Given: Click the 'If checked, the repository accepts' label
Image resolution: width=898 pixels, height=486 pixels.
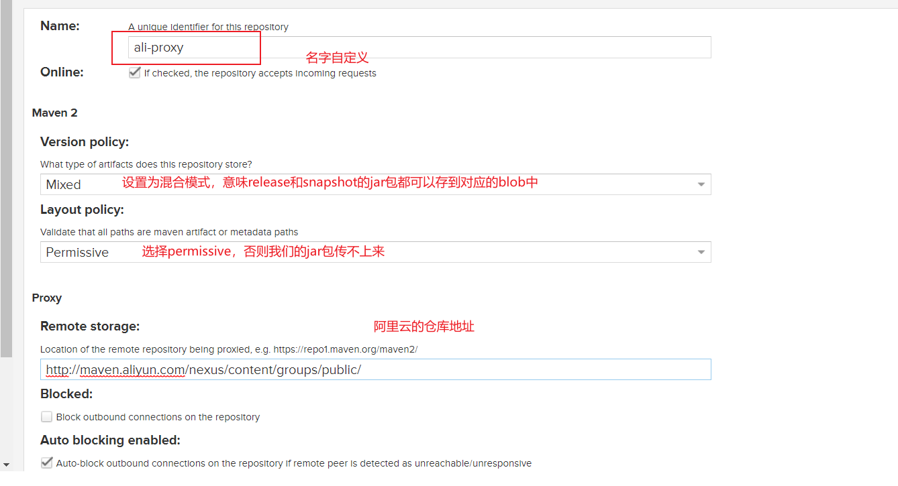Looking at the screenshot, I should point(260,73).
